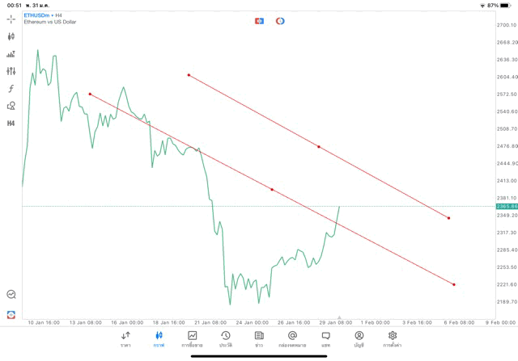Click the function (f) indicator icon

[11, 89]
